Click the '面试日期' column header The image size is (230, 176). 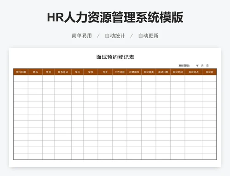[x=163, y=72]
